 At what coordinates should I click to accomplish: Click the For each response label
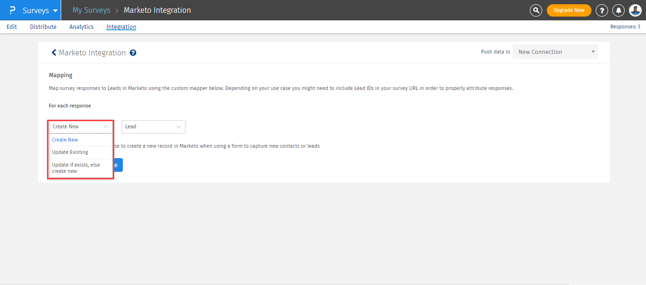pos(70,106)
